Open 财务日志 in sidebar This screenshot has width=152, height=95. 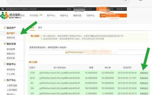(11, 38)
